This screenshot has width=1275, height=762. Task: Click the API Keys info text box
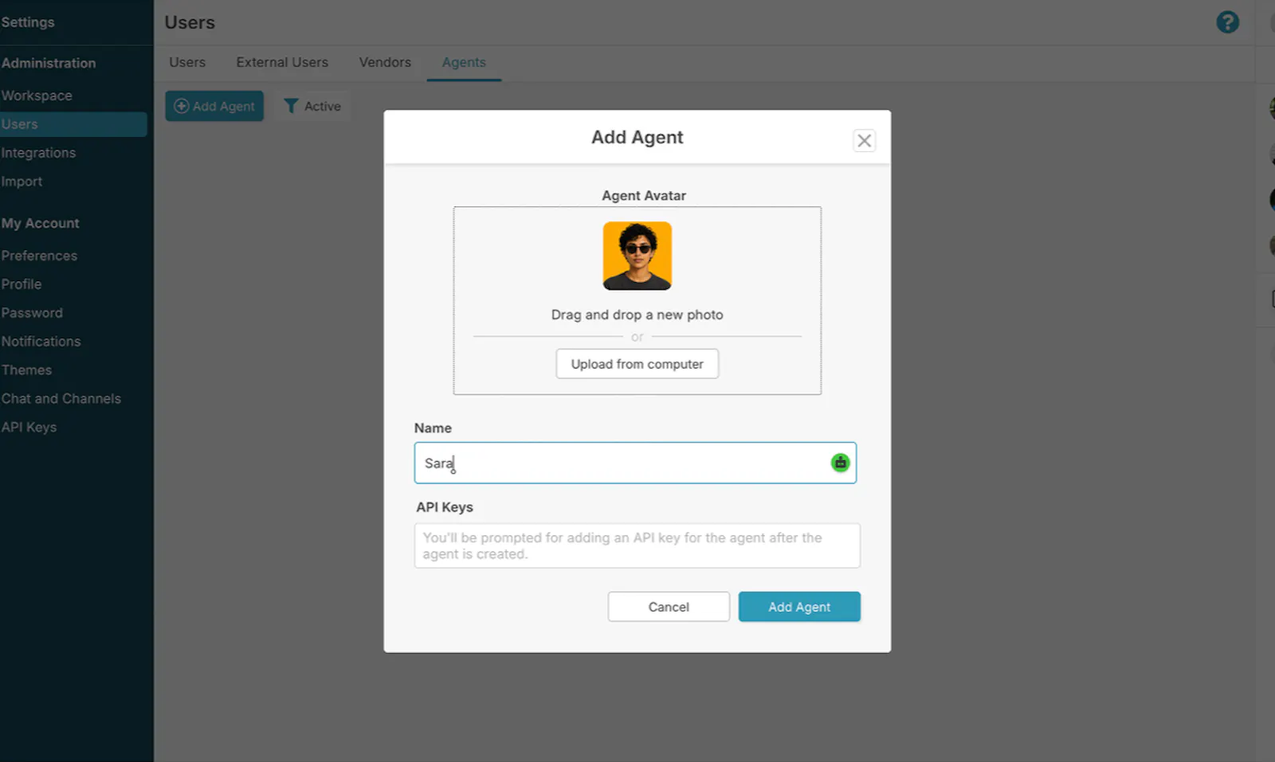pyautogui.click(x=637, y=545)
